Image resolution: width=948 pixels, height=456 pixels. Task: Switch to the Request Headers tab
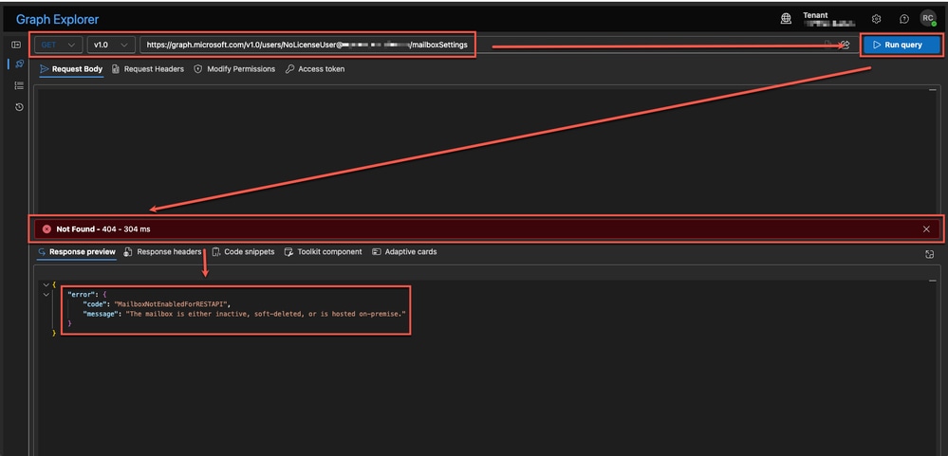coord(148,69)
